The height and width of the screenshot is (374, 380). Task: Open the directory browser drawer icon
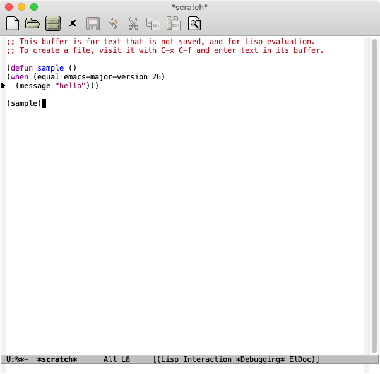coord(52,24)
